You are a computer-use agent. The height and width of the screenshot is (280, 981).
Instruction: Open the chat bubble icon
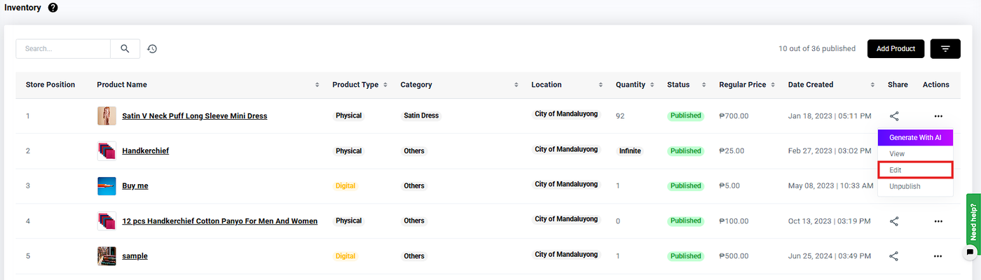[x=970, y=252]
